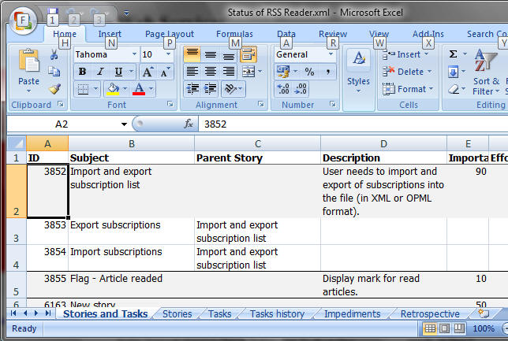Toggle Bottom Align

229,54
